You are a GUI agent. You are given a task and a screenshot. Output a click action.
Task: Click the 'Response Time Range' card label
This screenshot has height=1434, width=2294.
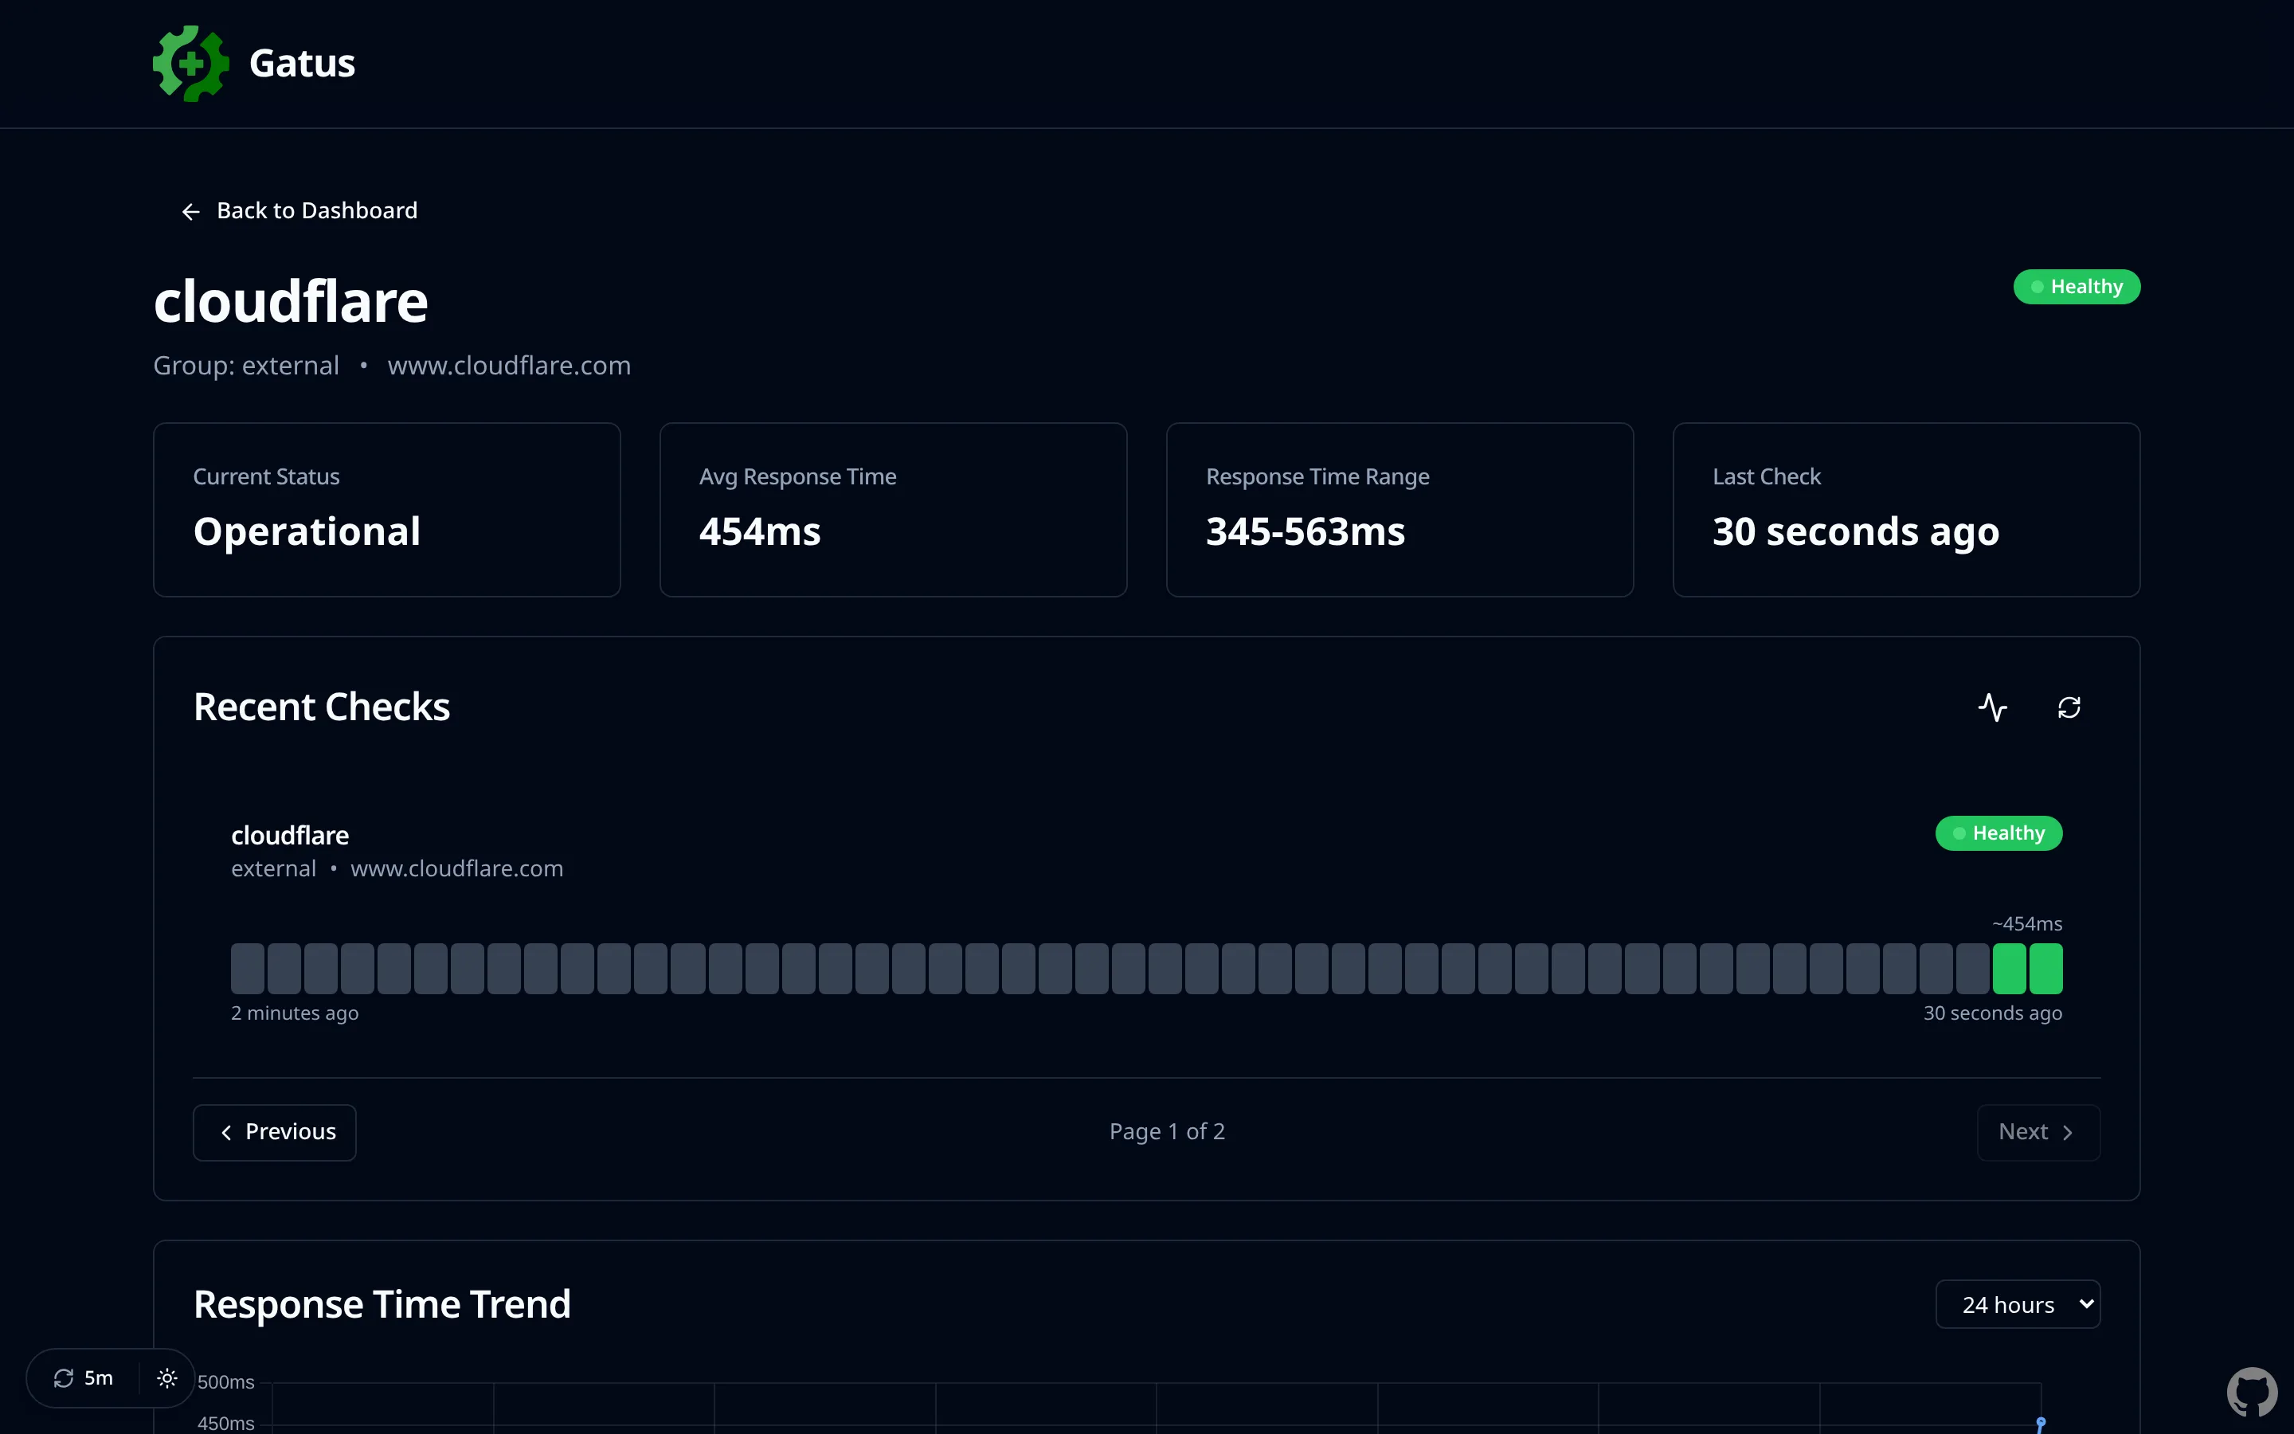1317,477
